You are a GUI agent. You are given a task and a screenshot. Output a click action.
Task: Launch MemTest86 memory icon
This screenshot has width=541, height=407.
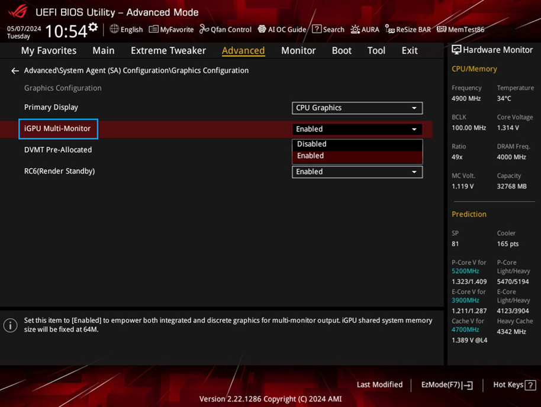coord(442,29)
